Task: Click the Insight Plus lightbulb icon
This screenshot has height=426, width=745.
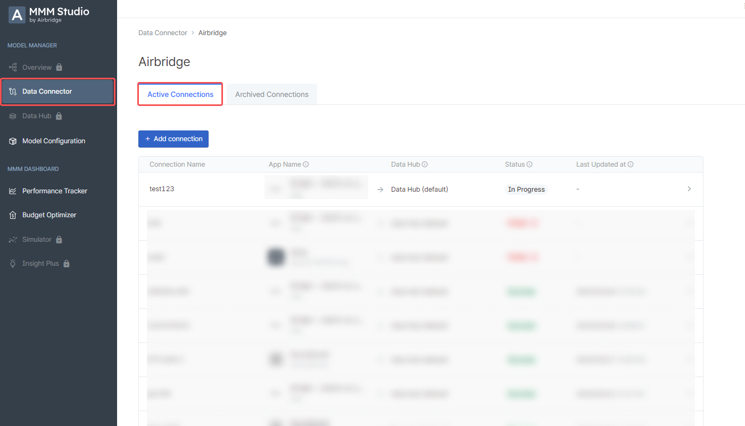Action: [13, 264]
